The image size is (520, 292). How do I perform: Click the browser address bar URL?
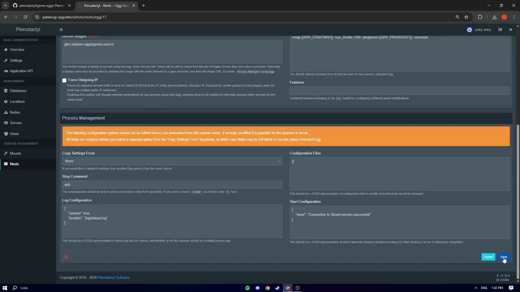[74, 17]
